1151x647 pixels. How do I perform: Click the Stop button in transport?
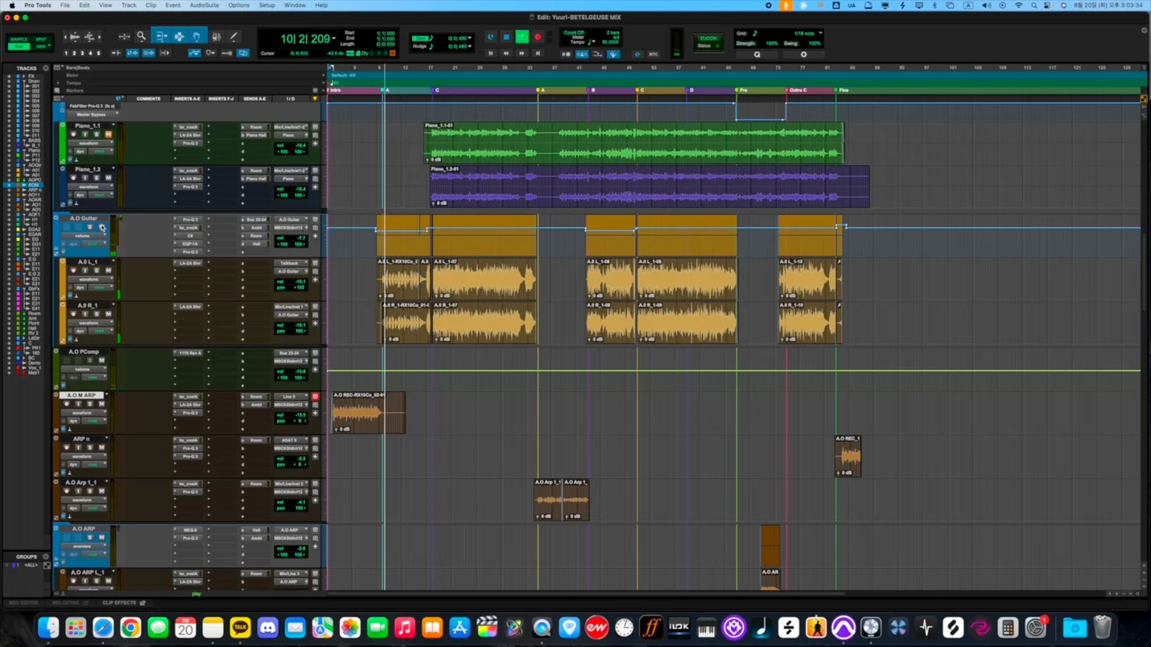506,37
